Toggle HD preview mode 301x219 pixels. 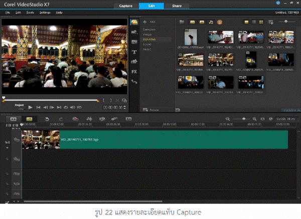coord(79,107)
